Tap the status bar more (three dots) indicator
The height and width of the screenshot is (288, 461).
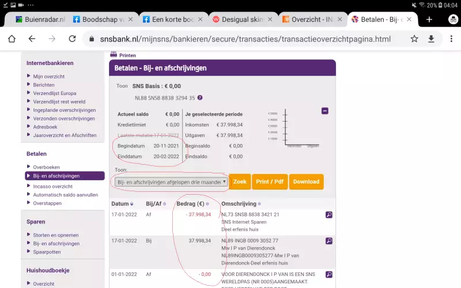point(31,5)
